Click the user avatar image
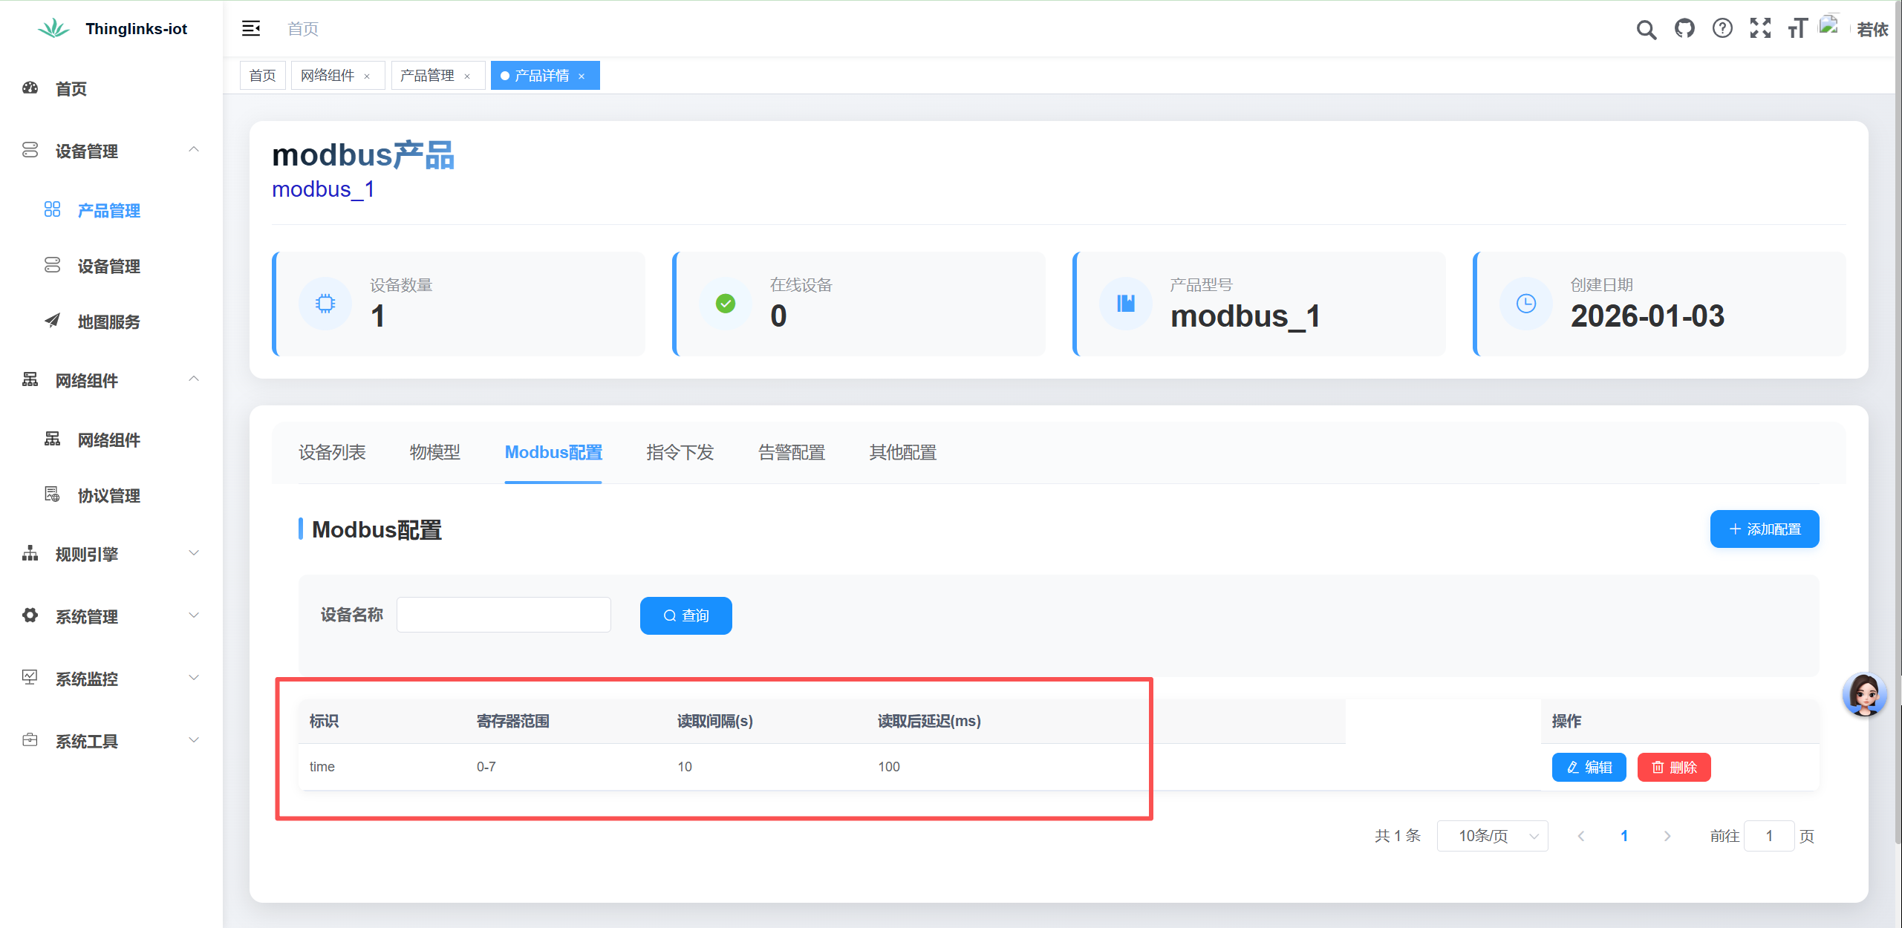The height and width of the screenshot is (928, 1902). coord(1828,26)
